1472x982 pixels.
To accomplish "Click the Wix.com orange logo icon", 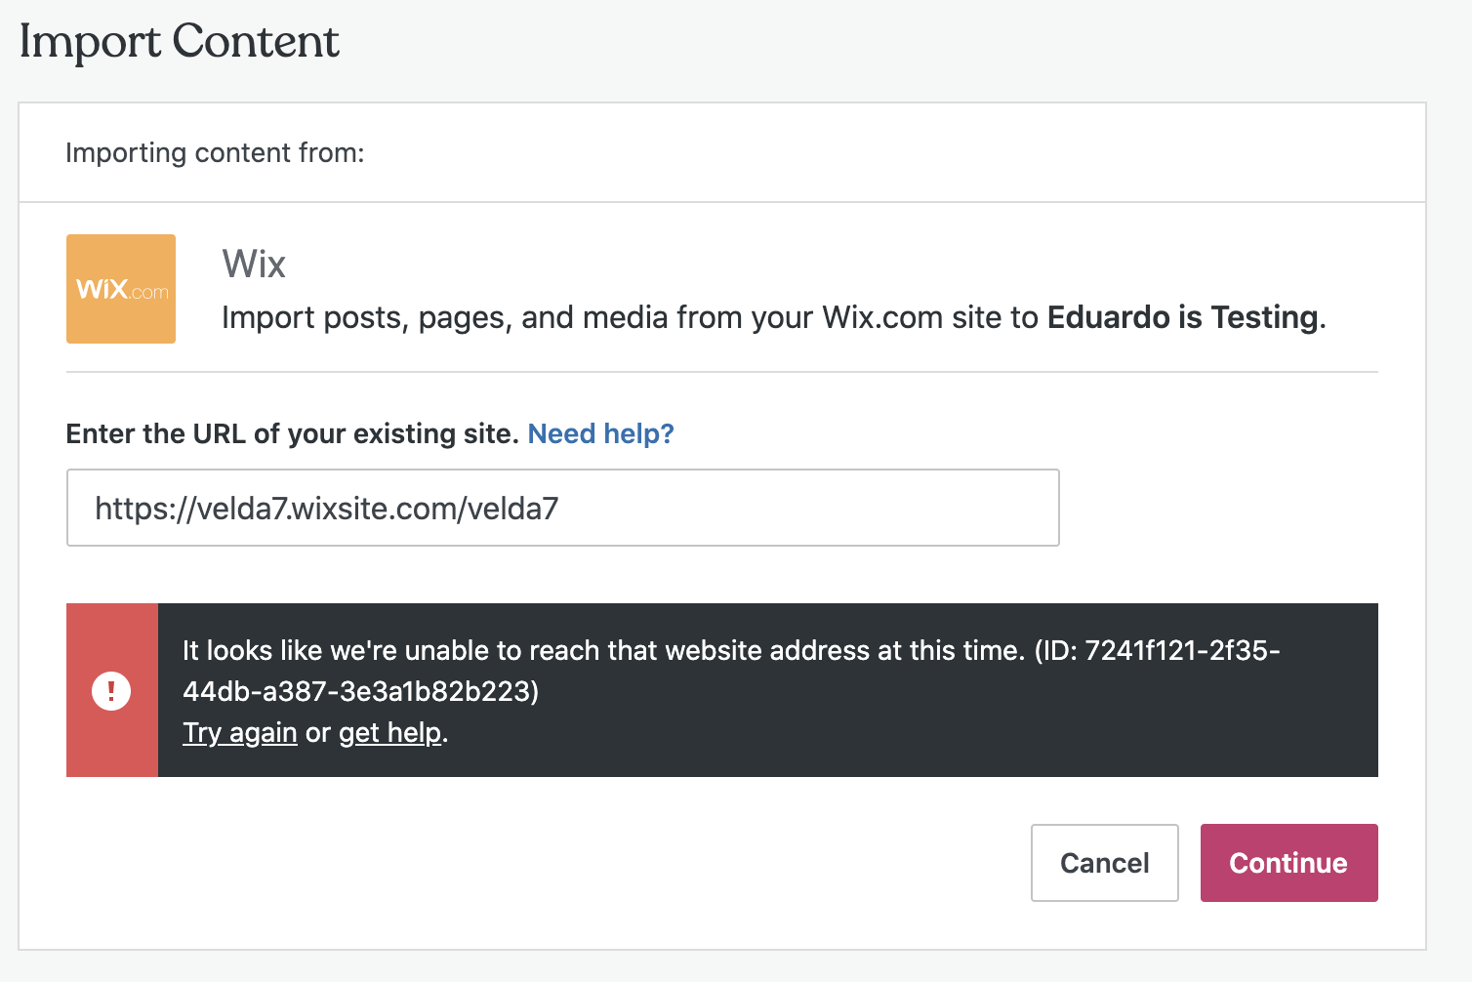I will pyautogui.click(x=121, y=289).
